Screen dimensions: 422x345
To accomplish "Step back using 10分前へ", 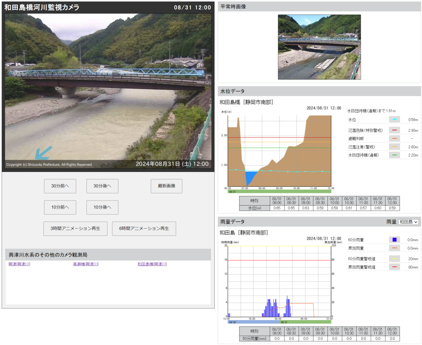I will click(x=60, y=207).
